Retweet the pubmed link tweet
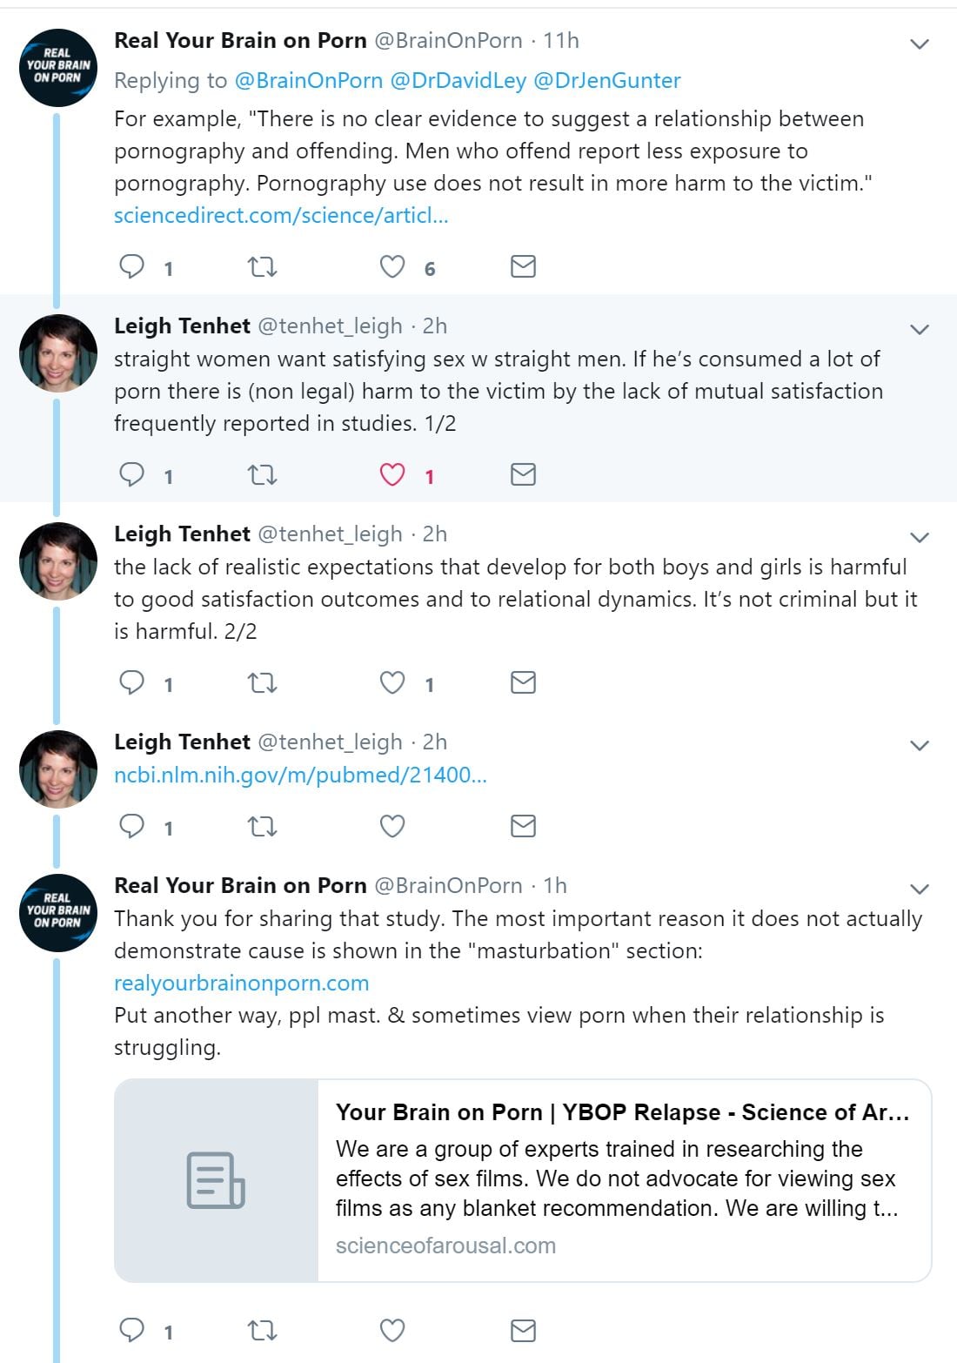Image resolution: width=957 pixels, height=1363 pixels. click(262, 825)
